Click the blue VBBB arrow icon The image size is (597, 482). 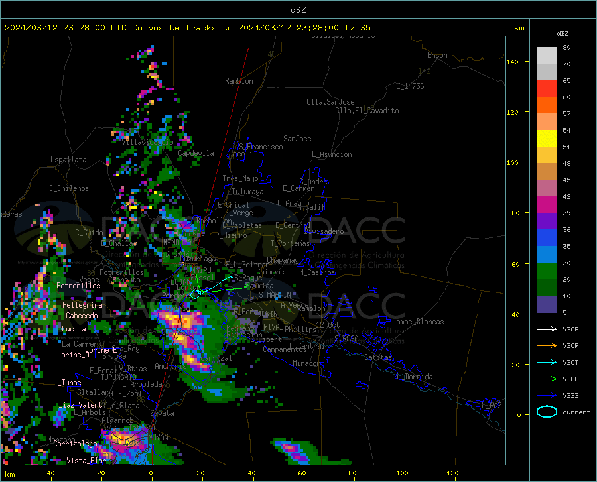point(547,395)
